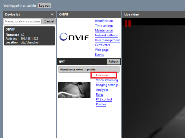Open the camera preview thumbnail

(x=74, y=90)
